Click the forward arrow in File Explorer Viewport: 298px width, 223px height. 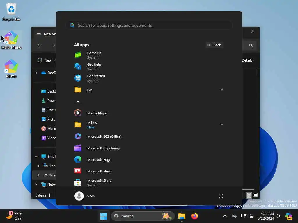coord(53,45)
